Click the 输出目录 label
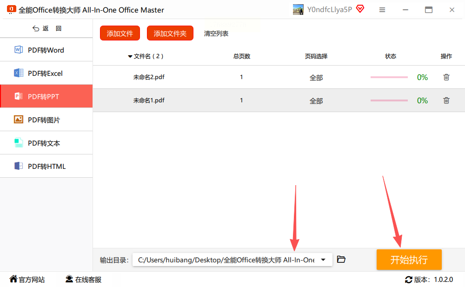This screenshot has height=287, width=465. click(x=114, y=260)
